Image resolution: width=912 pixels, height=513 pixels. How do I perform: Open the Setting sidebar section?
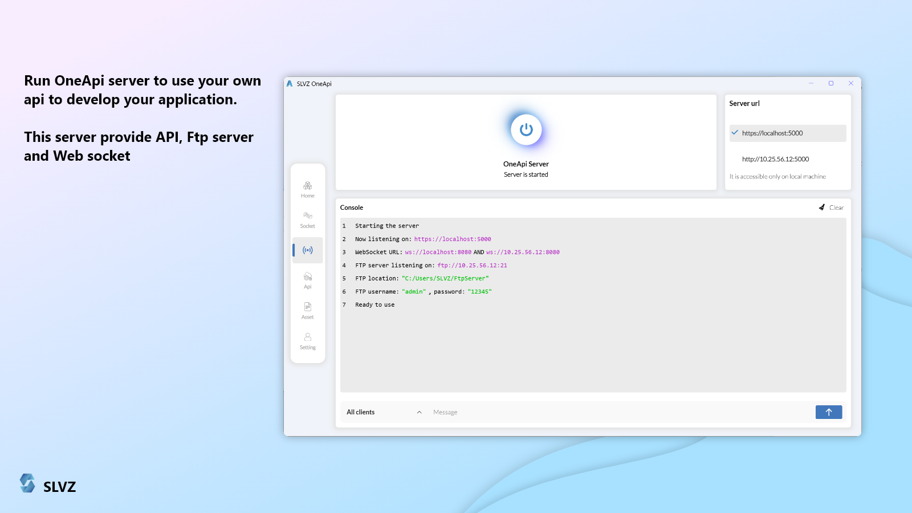pyautogui.click(x=307, y=341)
